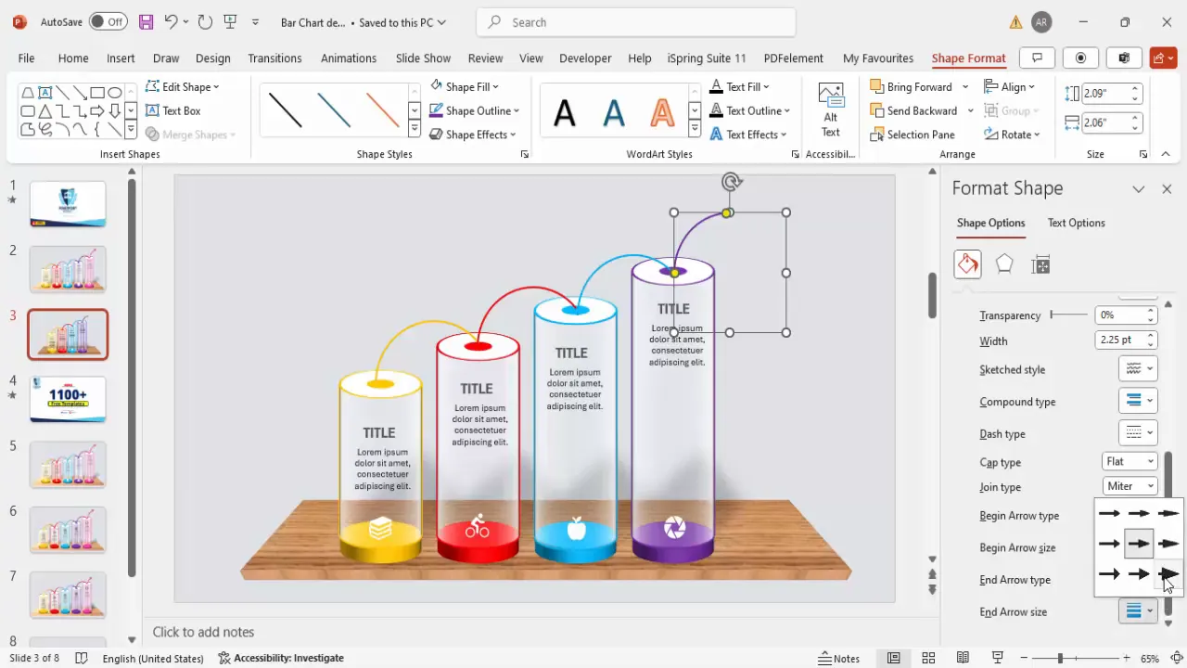This screenshot has height=668, width=1187.
Task: Open the Cap type Flat dropdown
Action: pyautogui.click(x=1130, y=461)
